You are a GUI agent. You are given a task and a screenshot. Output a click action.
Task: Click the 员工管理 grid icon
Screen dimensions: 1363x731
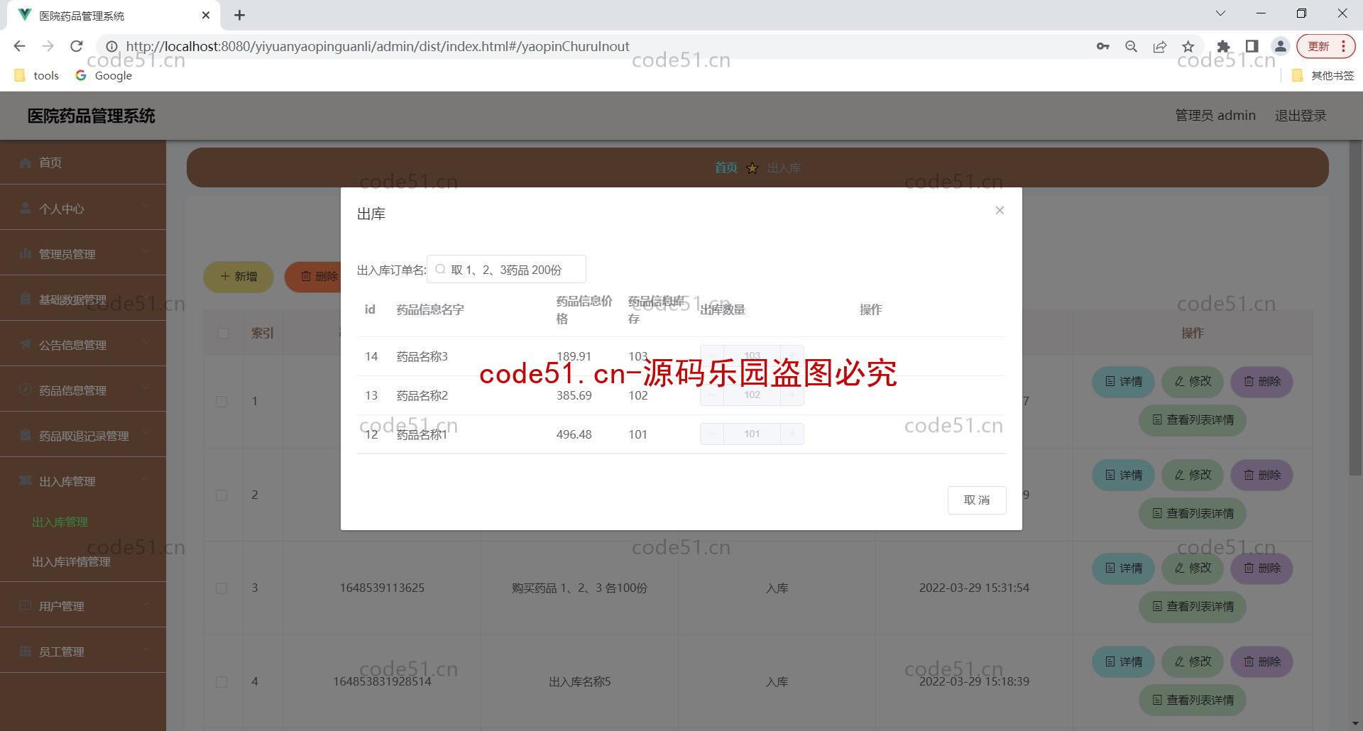[x=26, y=651]
